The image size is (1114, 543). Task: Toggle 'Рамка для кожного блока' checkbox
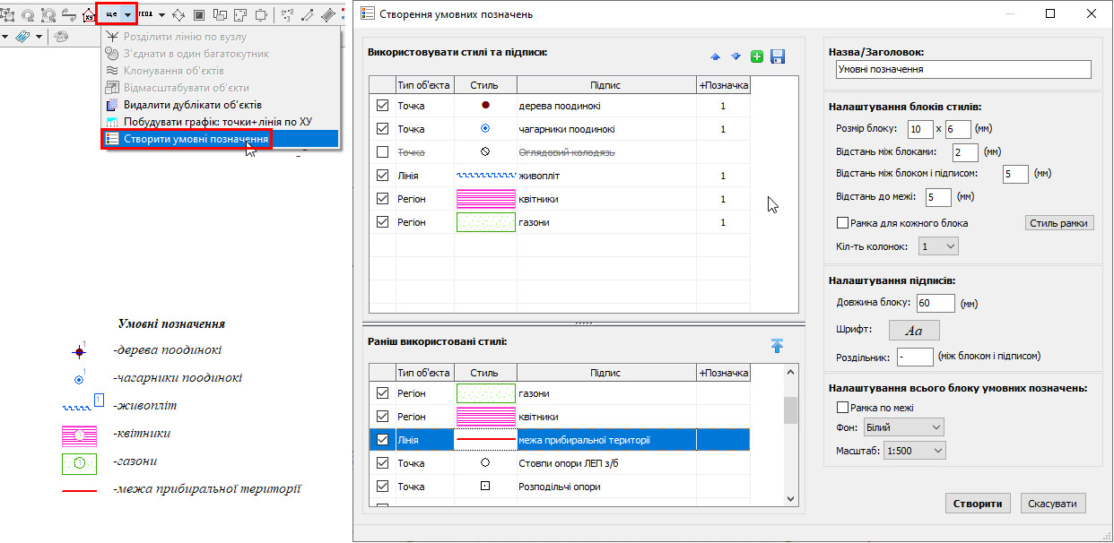click(842, 223)
